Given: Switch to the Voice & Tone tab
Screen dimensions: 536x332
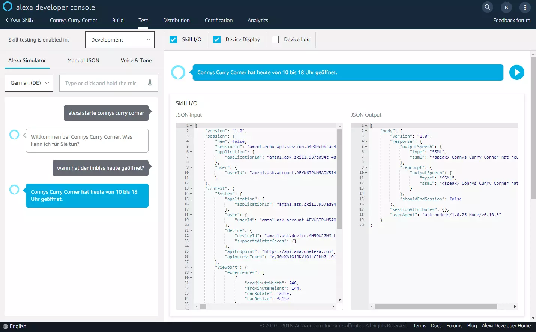Looking at the screenshot, I should coord(136,60).
